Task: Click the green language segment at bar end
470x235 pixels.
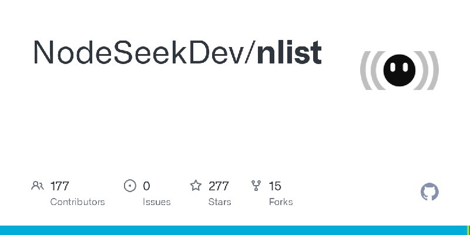Action: point(468,230)
